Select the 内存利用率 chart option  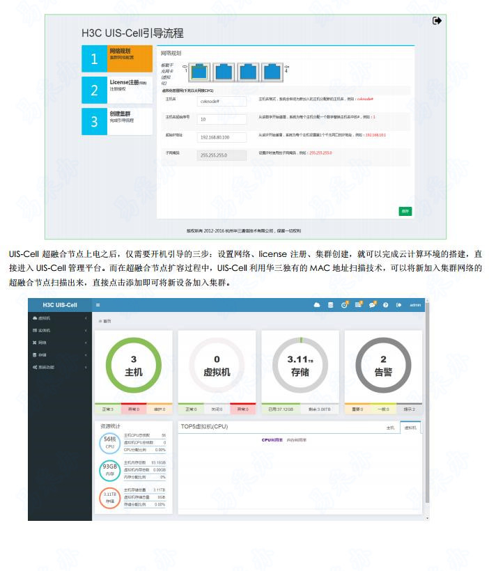[x=296, y=440]
